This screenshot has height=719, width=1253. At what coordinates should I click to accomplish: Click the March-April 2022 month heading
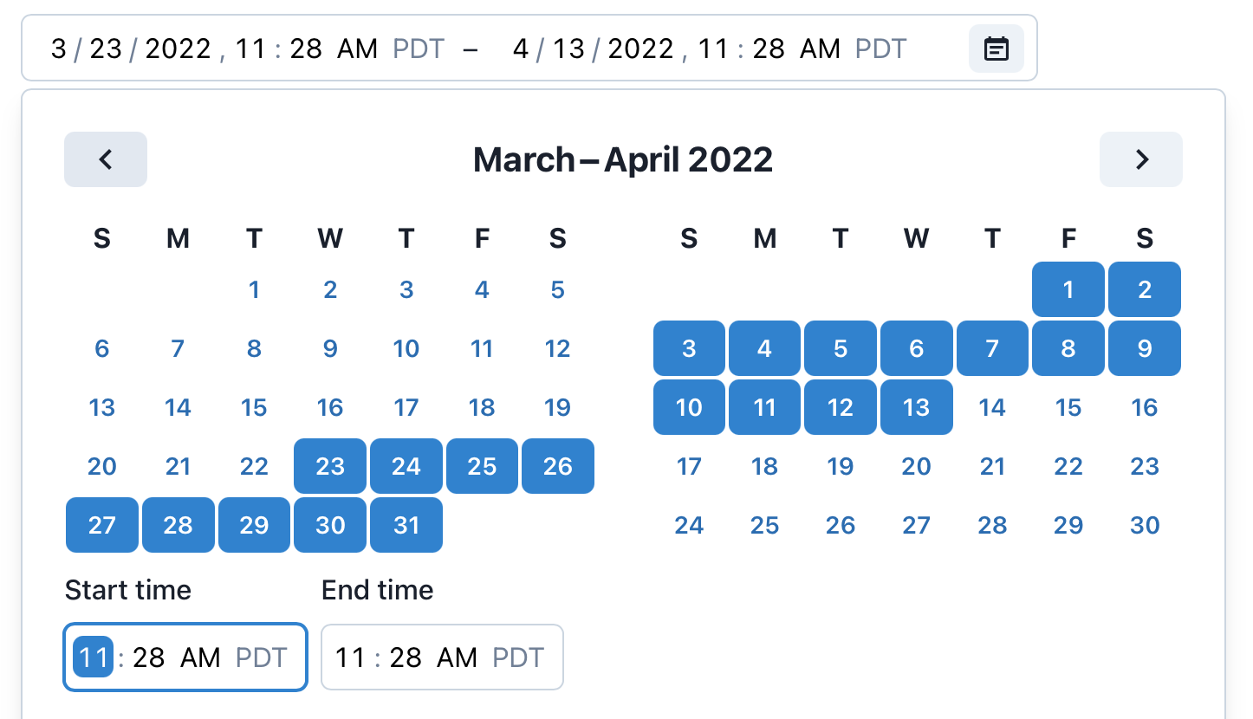click(x=622, y=159)
